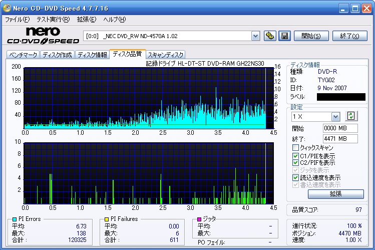Click the date 9 Nov 2007 text
This screenshot has height=250, width=375.
[332, 88]
